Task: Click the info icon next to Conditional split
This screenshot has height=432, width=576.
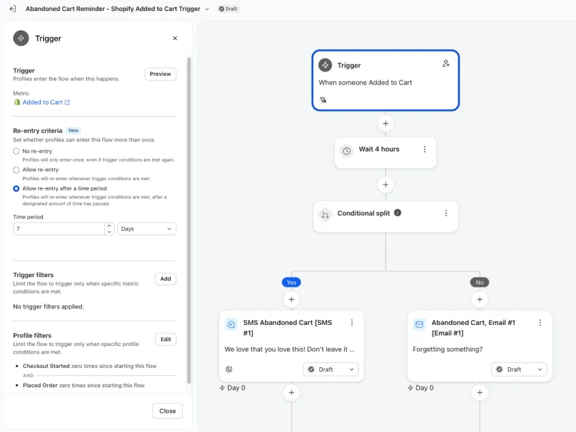Action: click(x=397, y=213)
